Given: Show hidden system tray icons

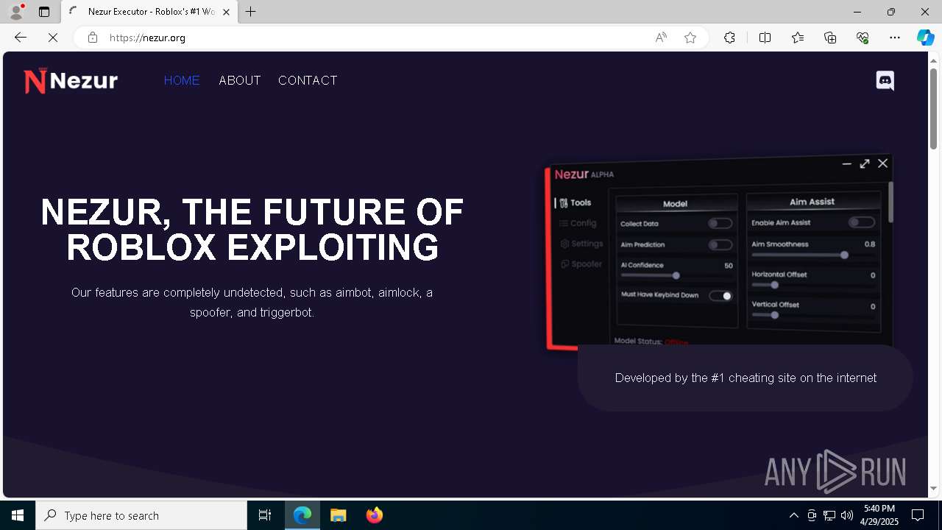Looking at the screenshot, I should click(x=794, y=515).
